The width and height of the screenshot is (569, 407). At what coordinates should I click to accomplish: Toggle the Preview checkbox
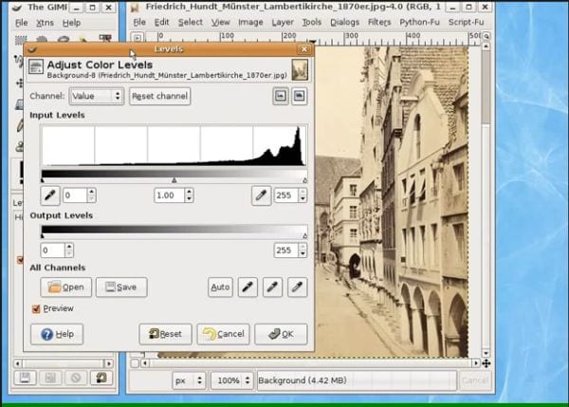click(x=36, y=308)
